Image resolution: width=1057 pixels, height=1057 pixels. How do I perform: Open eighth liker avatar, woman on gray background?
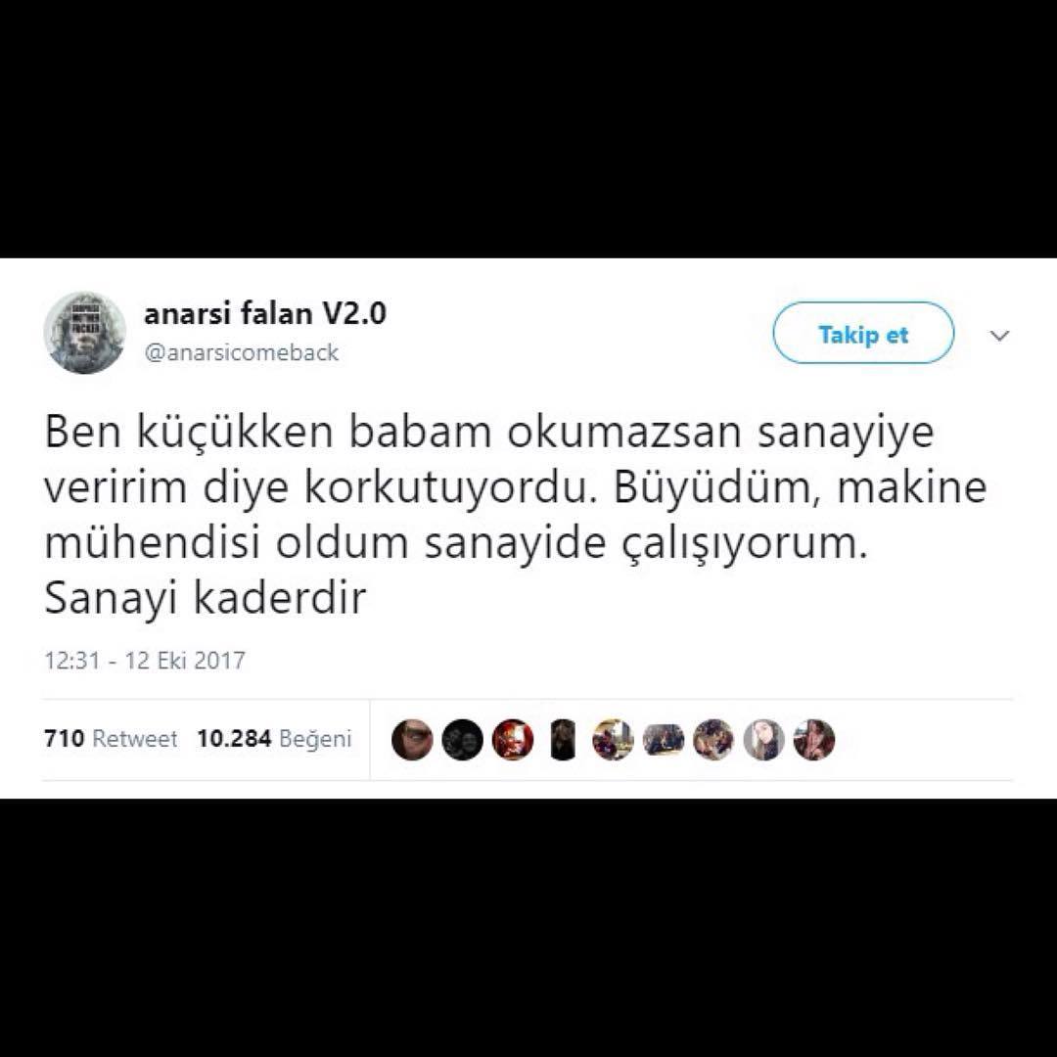763,740
